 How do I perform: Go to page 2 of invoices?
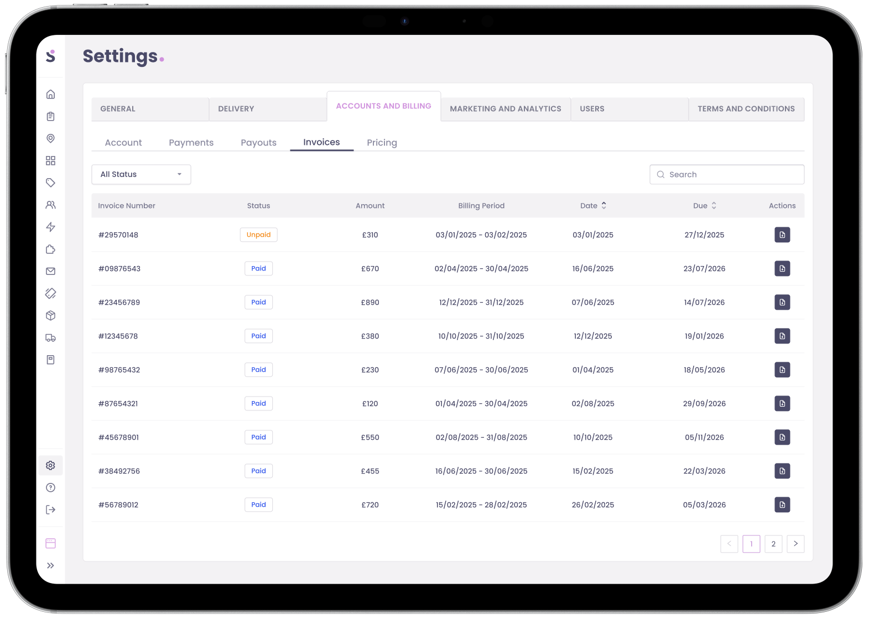click(x=773, y=544)
